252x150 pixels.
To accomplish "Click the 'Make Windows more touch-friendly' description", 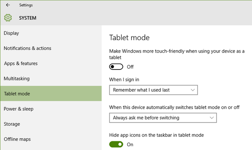I will (177, 54).
